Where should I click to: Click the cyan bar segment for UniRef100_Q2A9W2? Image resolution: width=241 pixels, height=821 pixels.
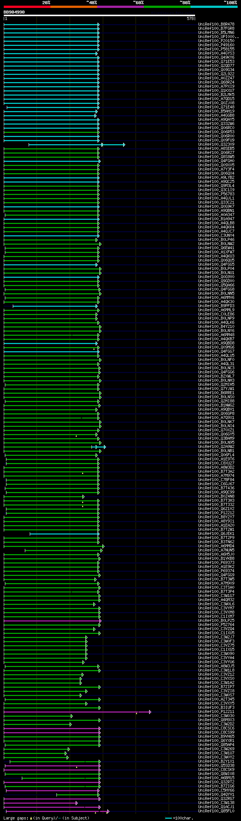(x=99, y=447)
